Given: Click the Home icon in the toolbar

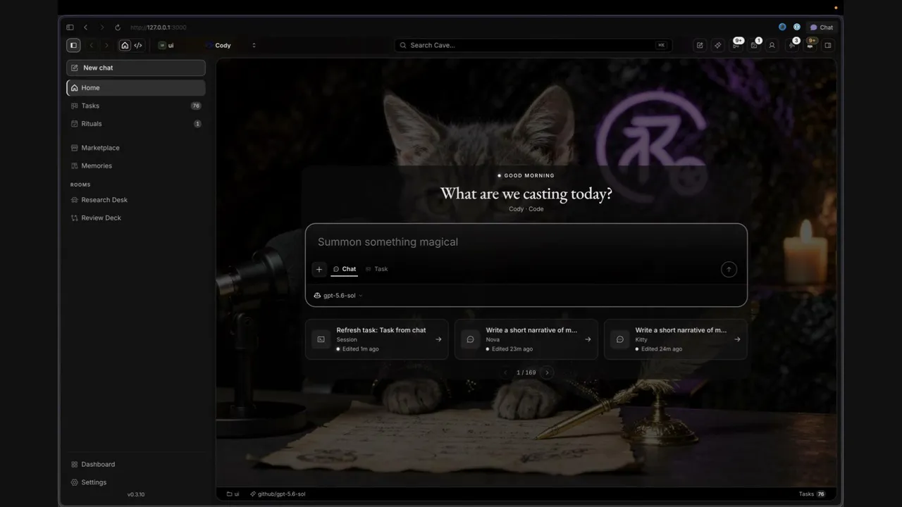Looking at the screenshot, I should 125,45.
